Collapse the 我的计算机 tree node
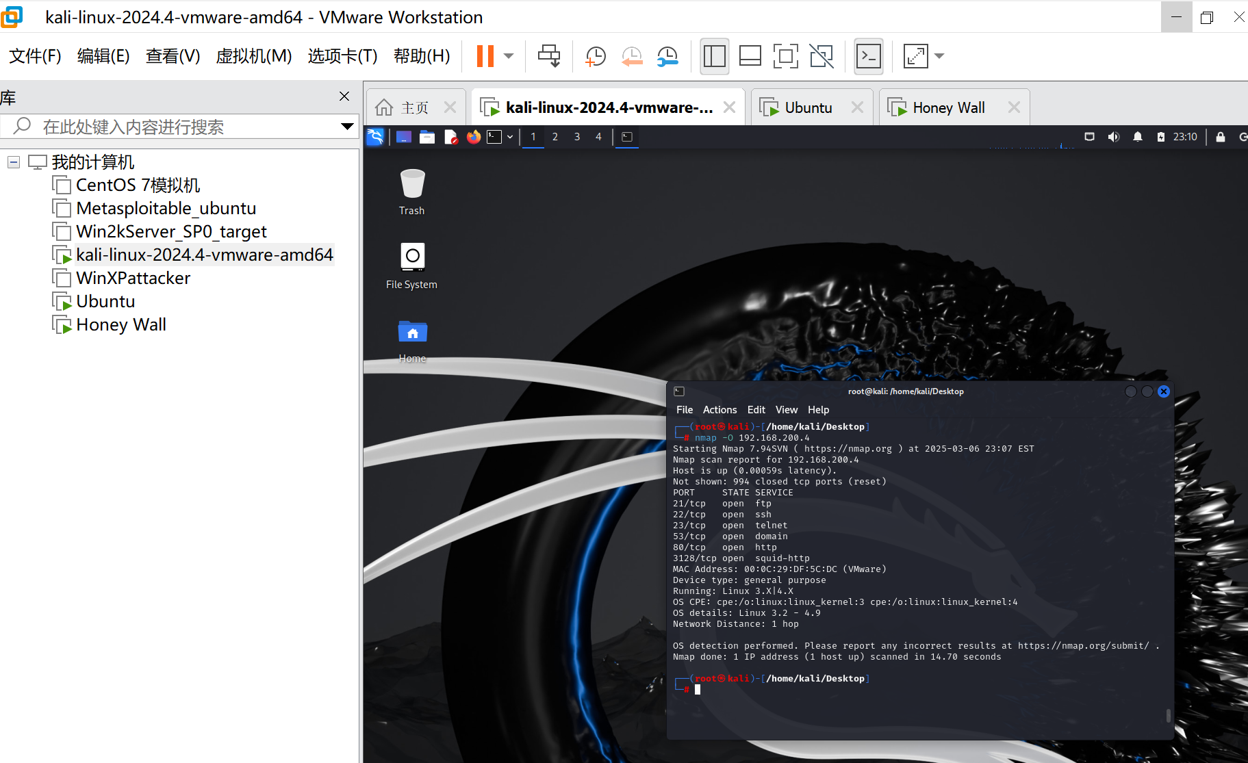This screenshot has height=763, width=1248. pos(14,162)
